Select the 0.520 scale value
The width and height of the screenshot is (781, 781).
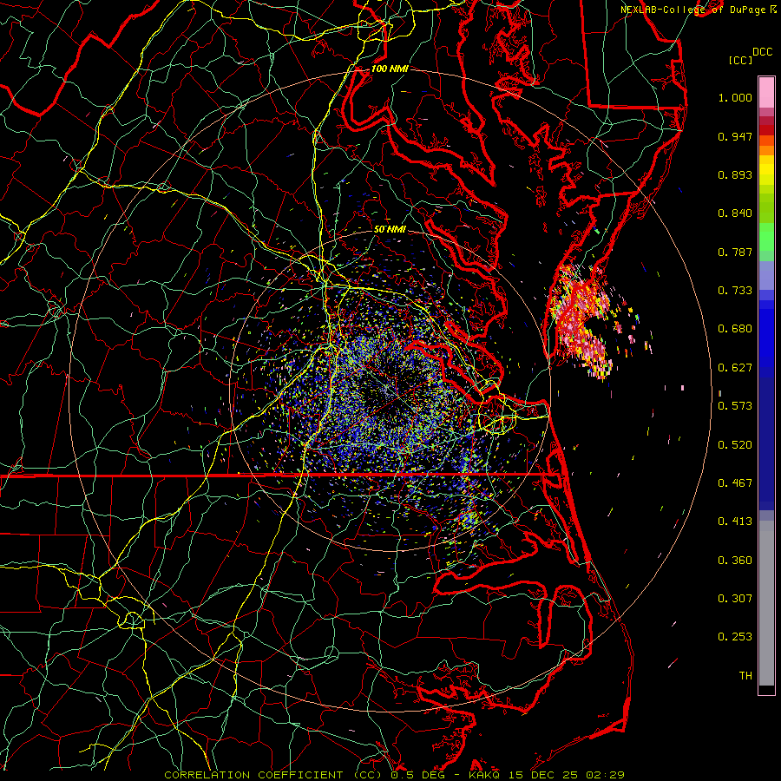[735, 445]
